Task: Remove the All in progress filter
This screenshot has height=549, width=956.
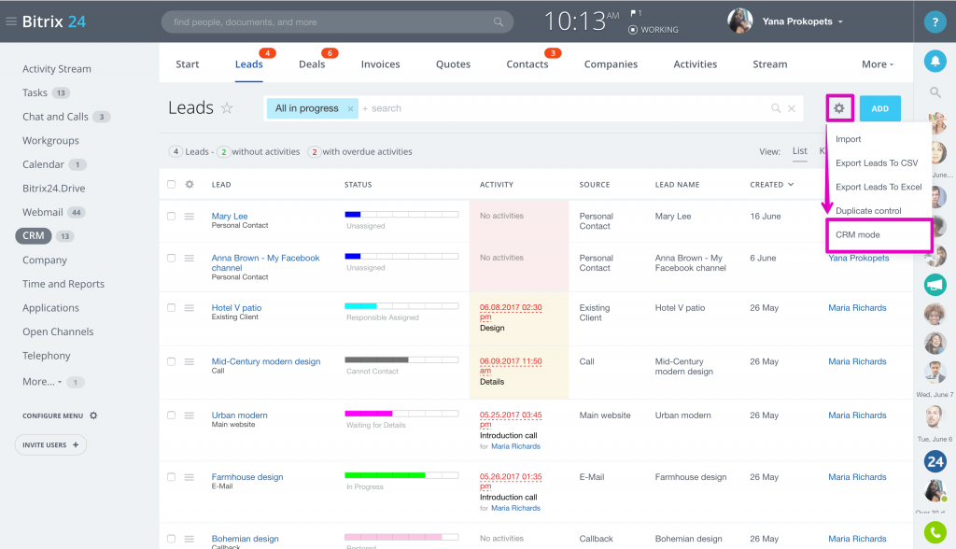Action: (x=351, y=108)
